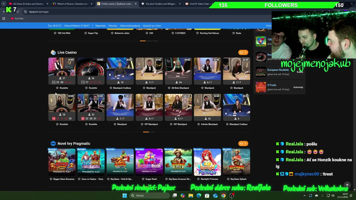Click Vyloučit se z hraní link
The image size is (356, 200).
click(x=152, y=26)
